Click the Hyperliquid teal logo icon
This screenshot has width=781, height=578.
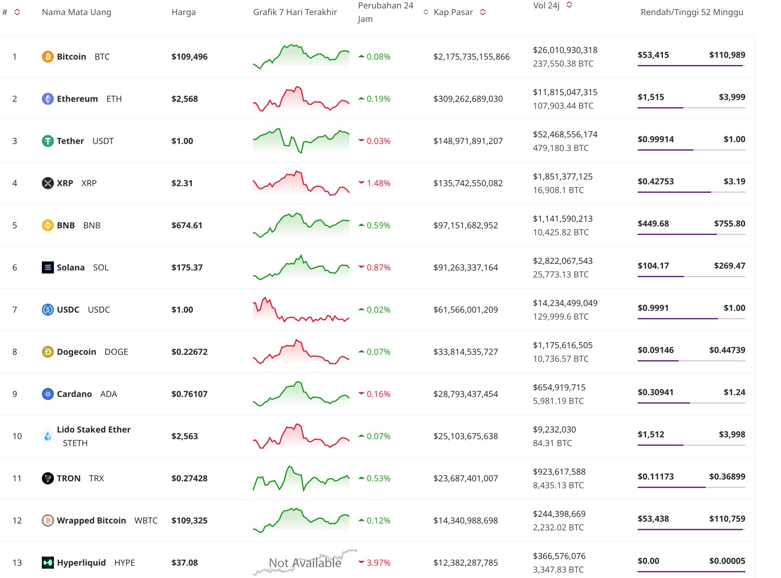pyautogui.click(x=47, y=563)
